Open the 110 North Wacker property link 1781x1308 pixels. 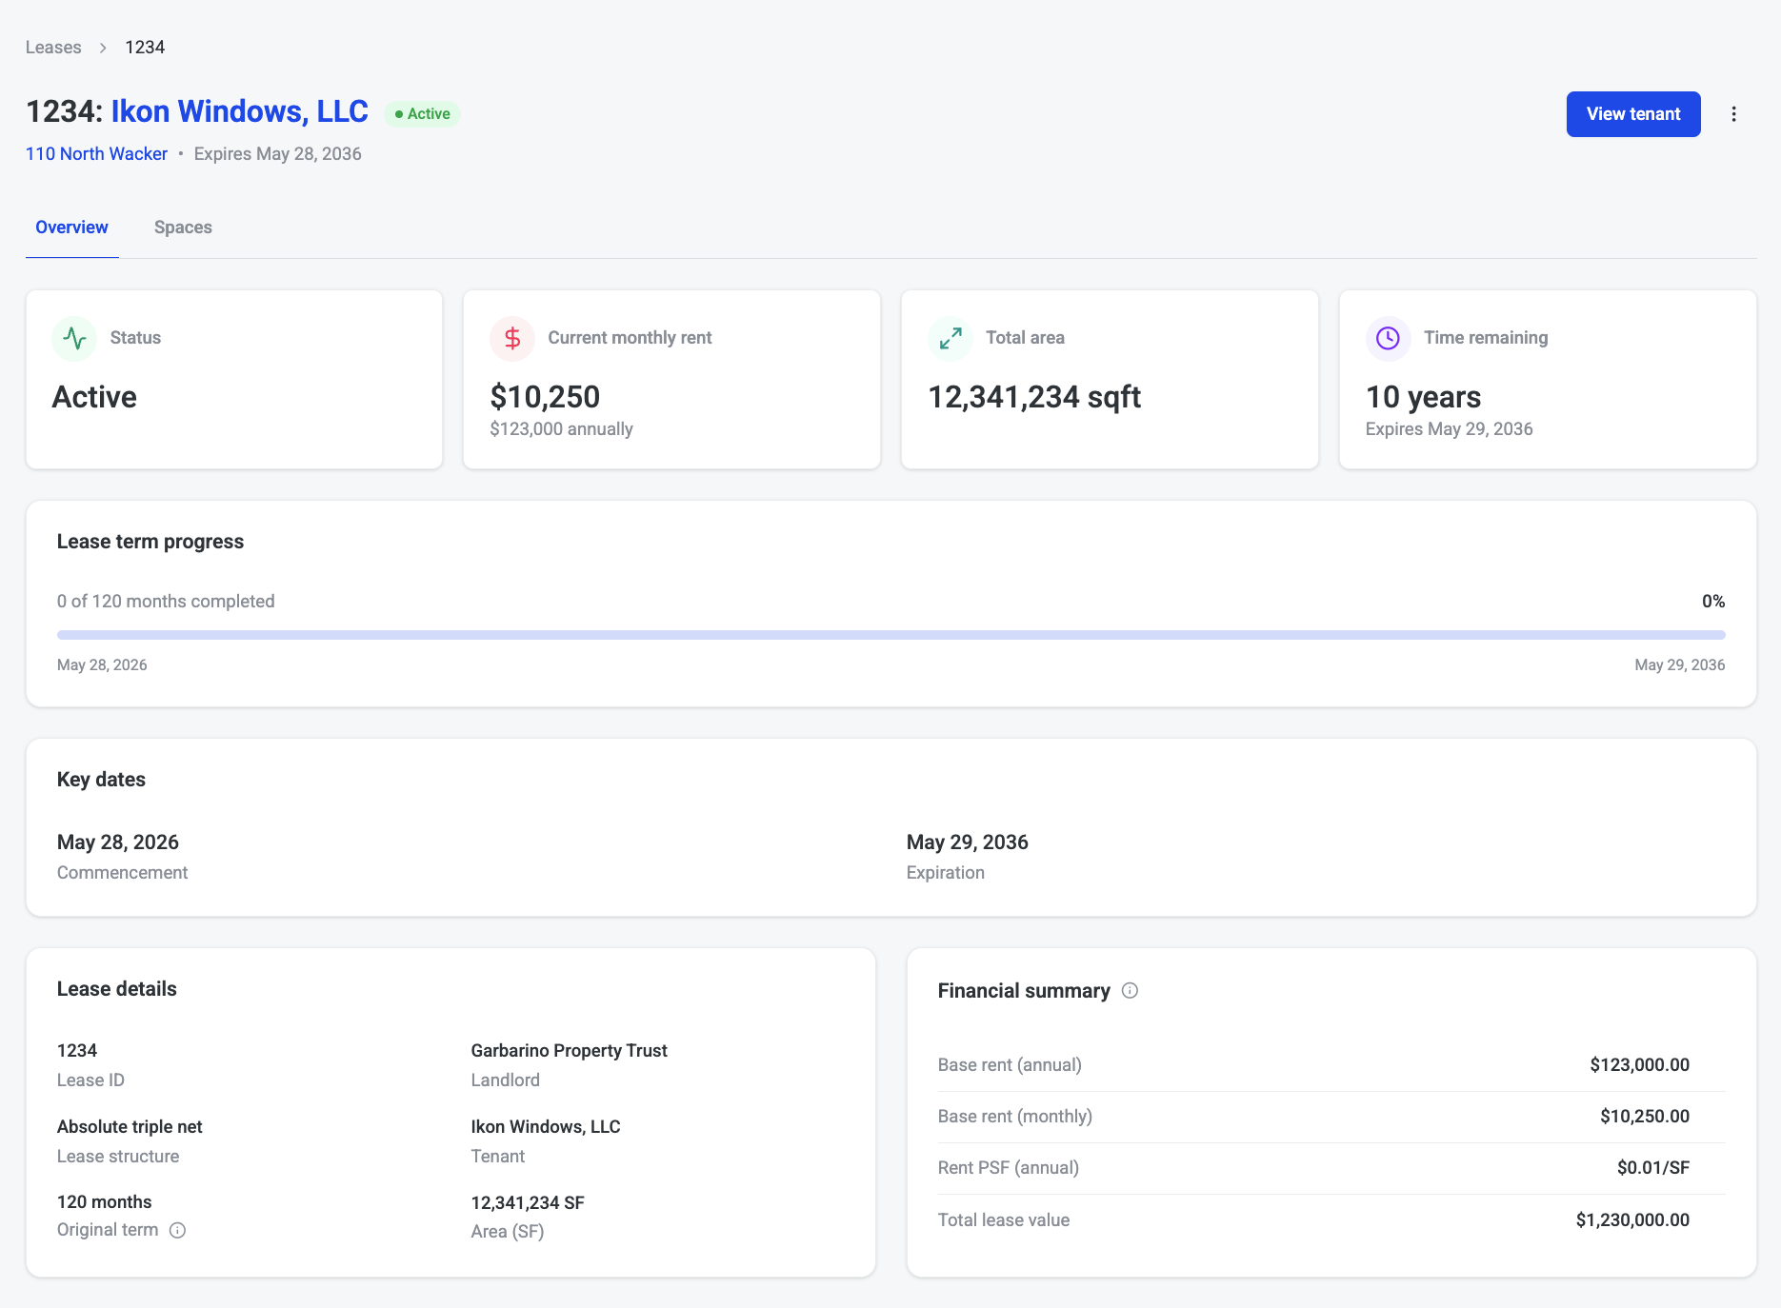[96, 154]
